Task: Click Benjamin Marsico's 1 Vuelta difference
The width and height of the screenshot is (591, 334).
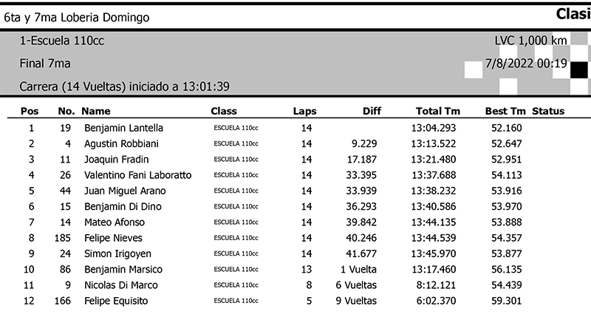Action: coord(358,270)
